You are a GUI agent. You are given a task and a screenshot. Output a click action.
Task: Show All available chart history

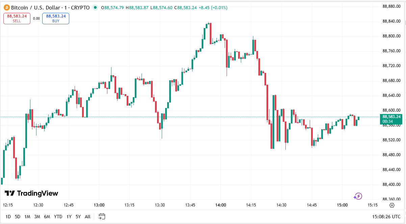[87, 217]
